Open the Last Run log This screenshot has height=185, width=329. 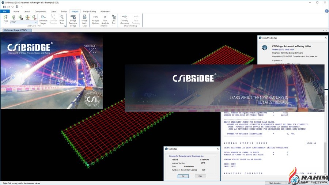[x=114, y=19]
